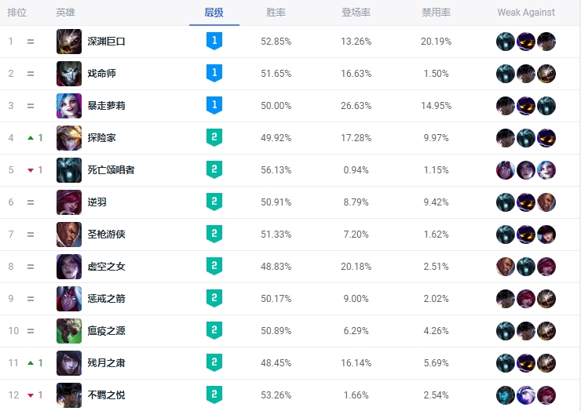Click the Weak Against column header
The height and width of the screenshot is (411, 581).
point(525,13)
